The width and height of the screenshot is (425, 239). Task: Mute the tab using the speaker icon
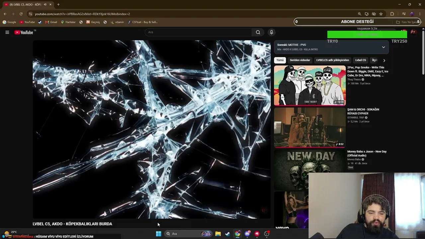tap(45, 5)
